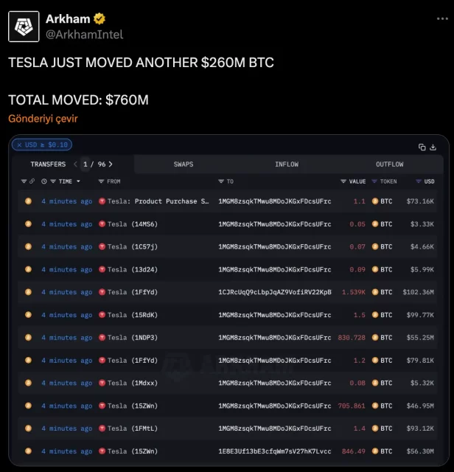The image size is (454, 472).
Task: Open the @ArkhamIntel handle link
Action: pyautogui.click(x=85, y=34)
